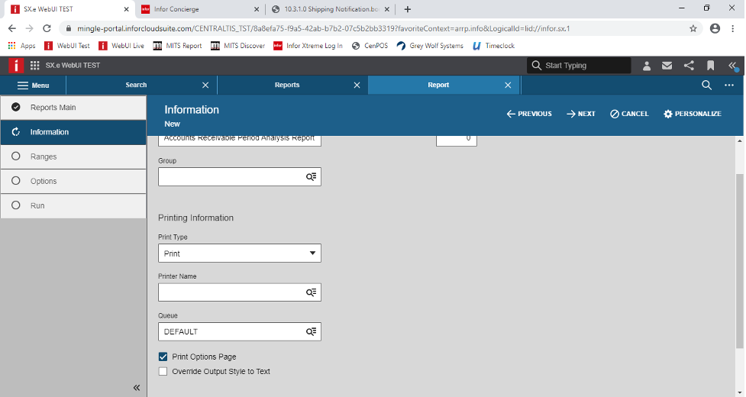Click the share icon in header

click(689, 66)
